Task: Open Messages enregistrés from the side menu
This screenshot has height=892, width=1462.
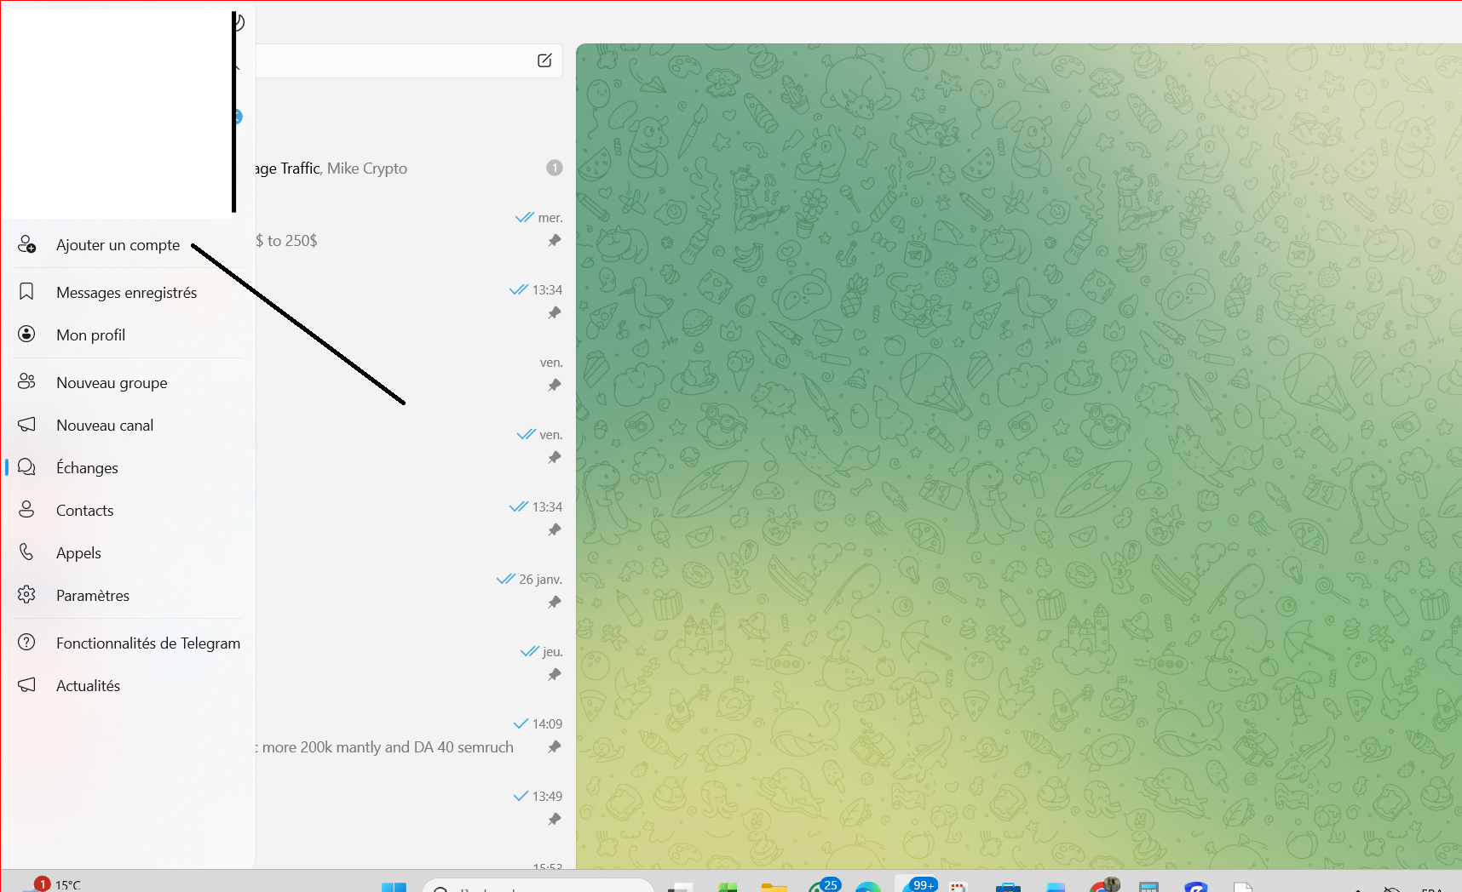Action: click(x=128, y=292)
